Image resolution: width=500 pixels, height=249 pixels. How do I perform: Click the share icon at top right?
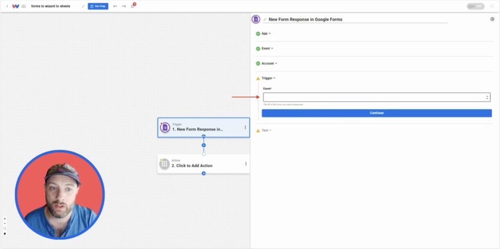pos(492,6)
